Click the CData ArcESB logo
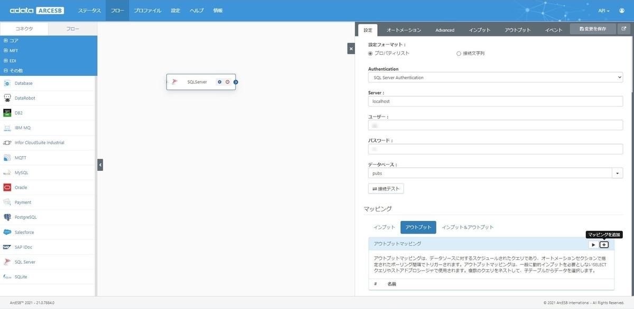 [38, 11]
